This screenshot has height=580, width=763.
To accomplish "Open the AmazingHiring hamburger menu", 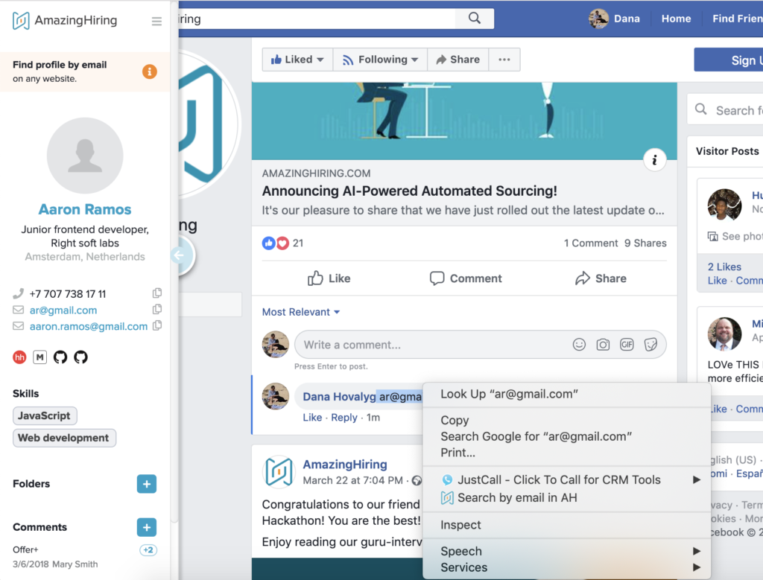I will coord(156,22).
